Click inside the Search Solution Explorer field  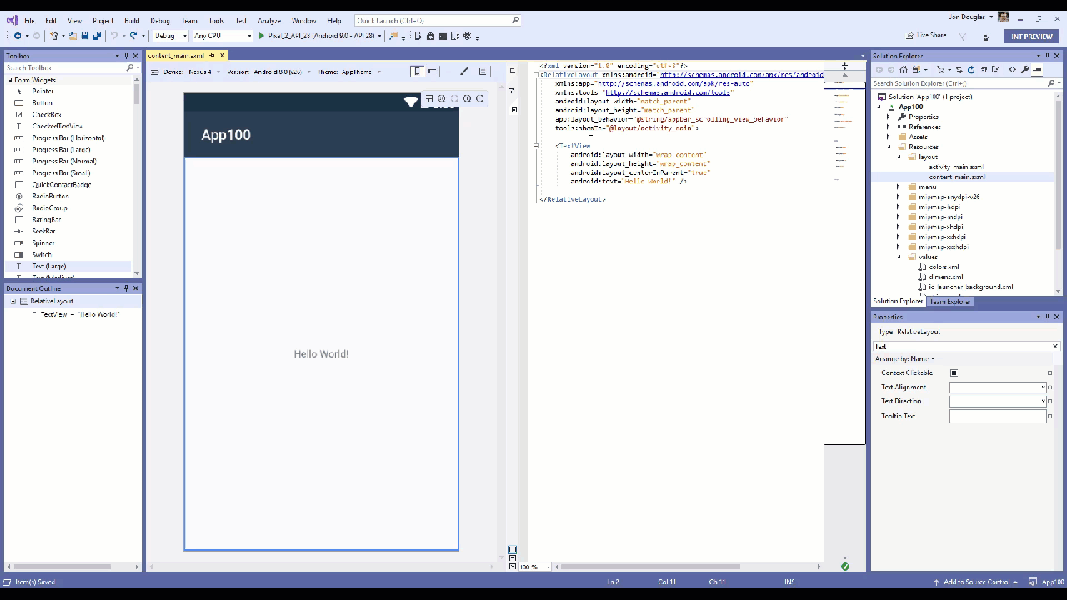[959, 83]
